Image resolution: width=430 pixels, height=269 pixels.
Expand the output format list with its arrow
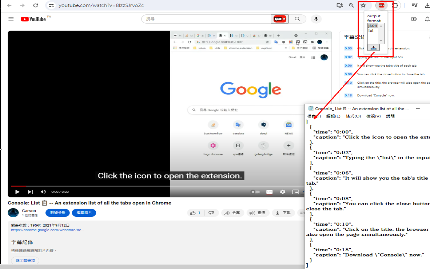(x=381, y=41)
